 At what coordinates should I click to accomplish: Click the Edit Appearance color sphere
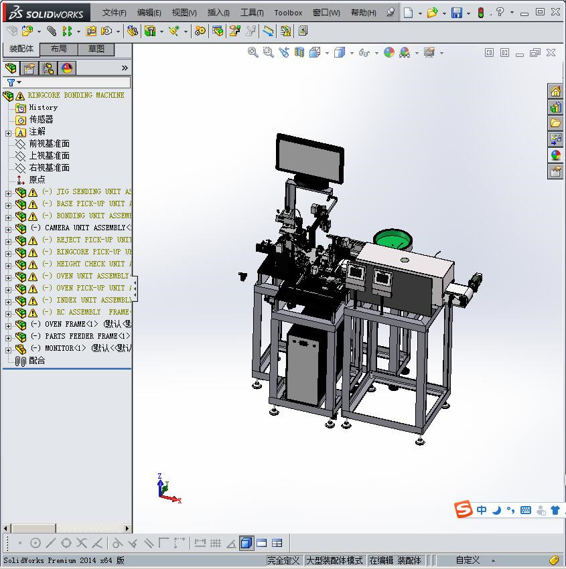(x=388, y=53)
